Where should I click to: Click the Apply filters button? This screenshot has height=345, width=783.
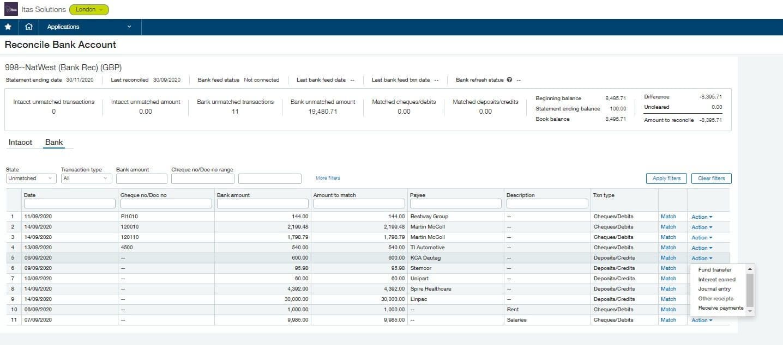click(666, 178)
